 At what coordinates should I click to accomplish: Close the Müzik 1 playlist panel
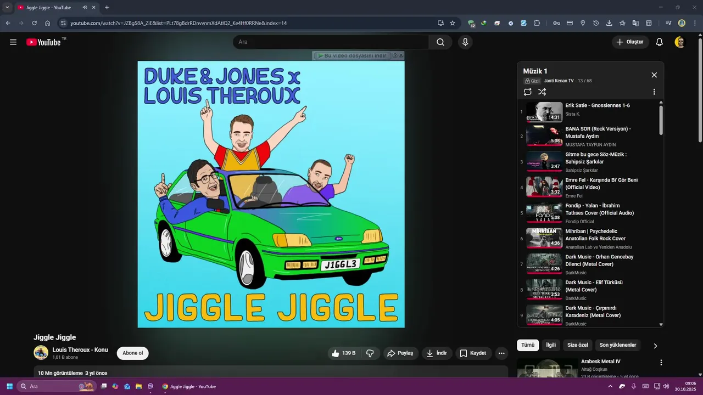[654, 75]
